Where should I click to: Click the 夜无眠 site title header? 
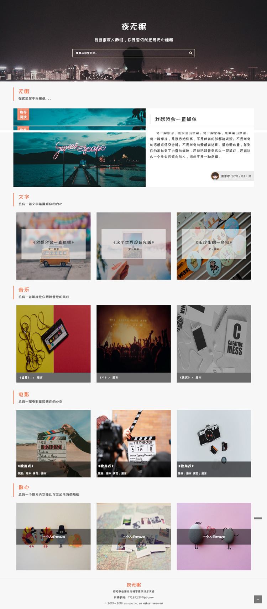point(133,27)
